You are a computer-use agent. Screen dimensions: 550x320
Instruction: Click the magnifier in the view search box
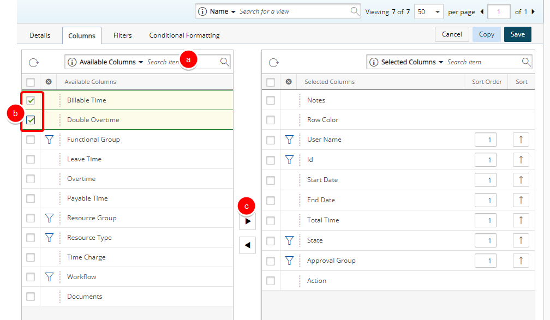[355, 11]
